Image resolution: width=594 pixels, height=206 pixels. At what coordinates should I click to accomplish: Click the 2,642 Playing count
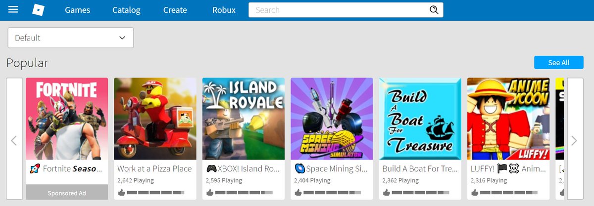136,180
